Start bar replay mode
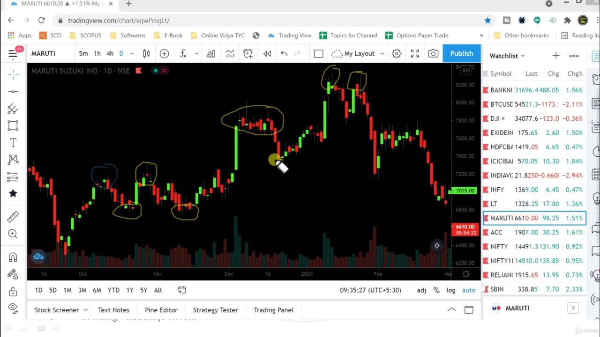 [x=267, y=53]
